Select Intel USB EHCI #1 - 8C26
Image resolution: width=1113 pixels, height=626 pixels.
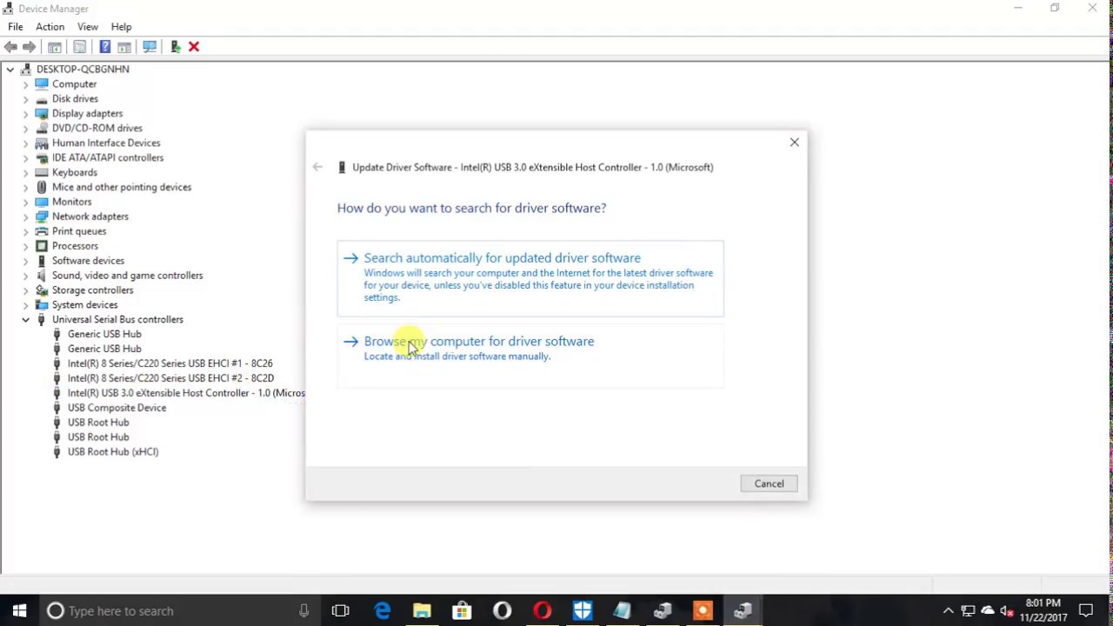170,363
